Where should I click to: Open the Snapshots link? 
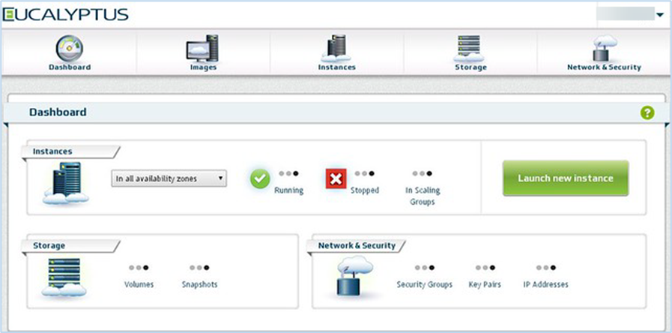(200, 284)
